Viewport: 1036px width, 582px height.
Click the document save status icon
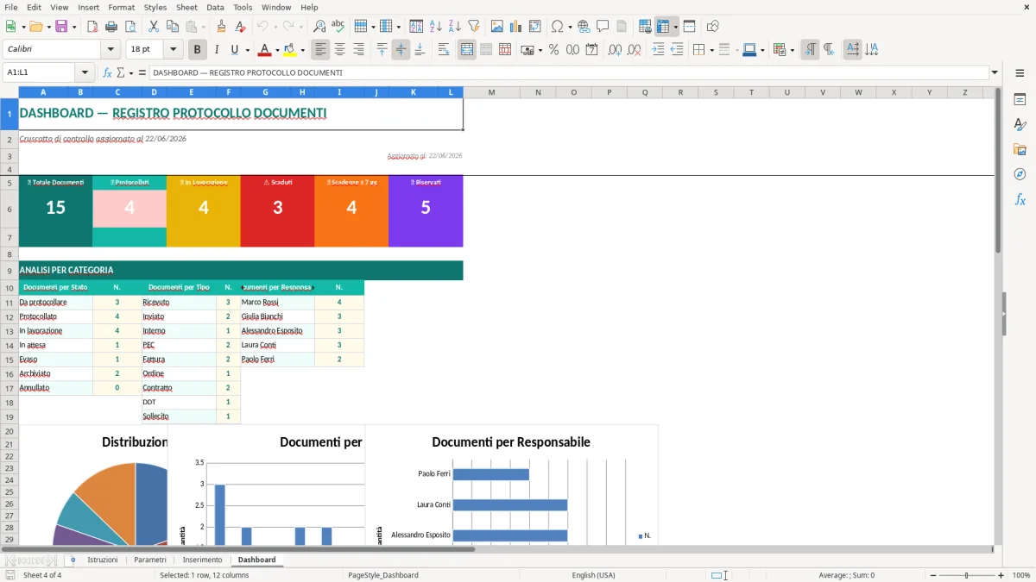coord(10,575)
